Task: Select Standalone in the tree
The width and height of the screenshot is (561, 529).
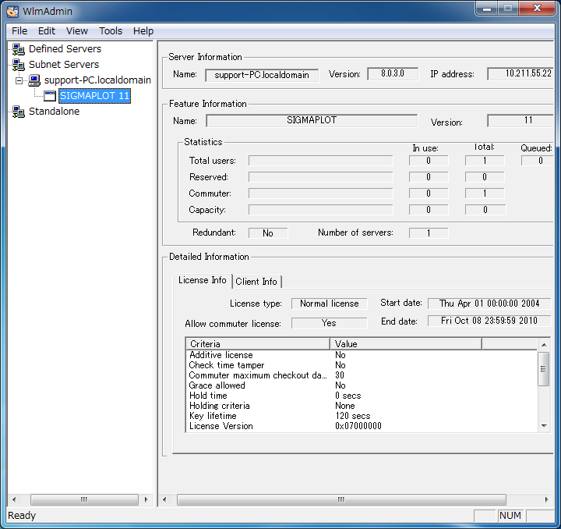Action: 54,112
